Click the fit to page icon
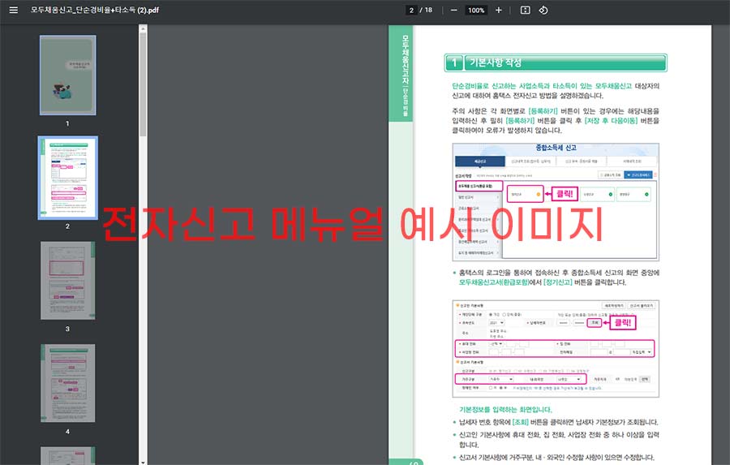Screen dimensions: 730x465 (x=525, y=11)
